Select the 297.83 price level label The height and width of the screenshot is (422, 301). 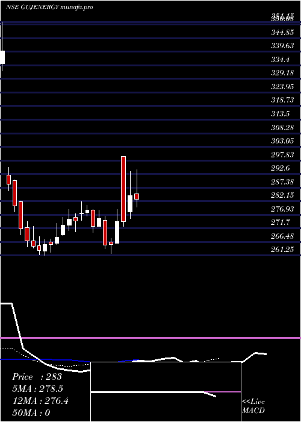tap(282, 154)
